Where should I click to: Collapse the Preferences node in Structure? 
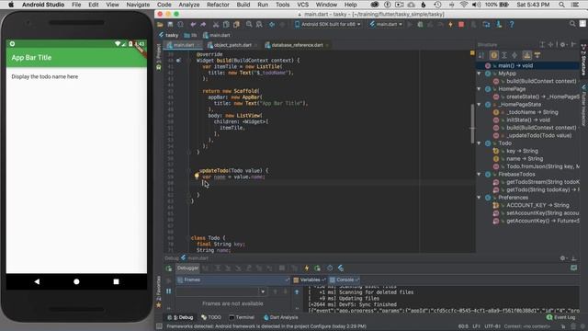coord(480,198)
